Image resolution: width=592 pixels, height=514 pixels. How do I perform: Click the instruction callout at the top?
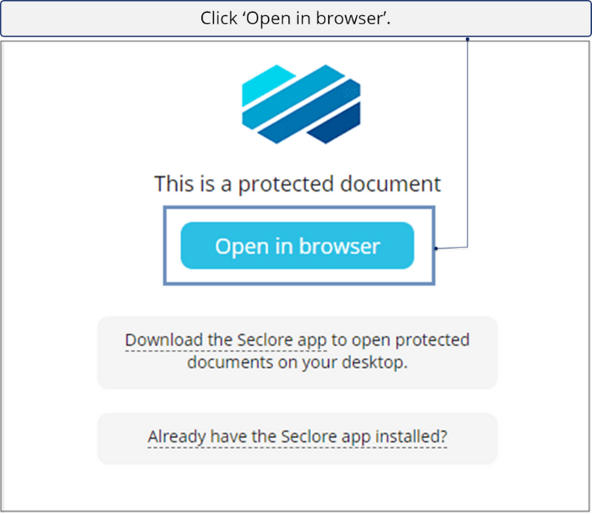tap(296, 18)
